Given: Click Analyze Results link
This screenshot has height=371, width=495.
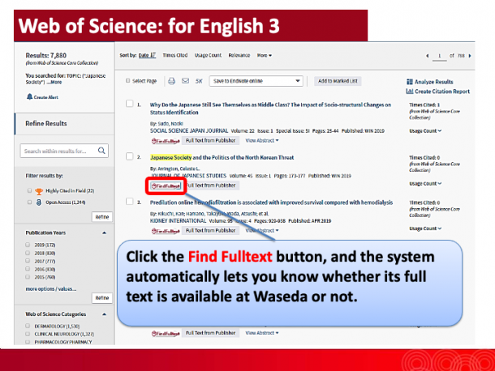Looking at the screenshot, I should 434,82.
